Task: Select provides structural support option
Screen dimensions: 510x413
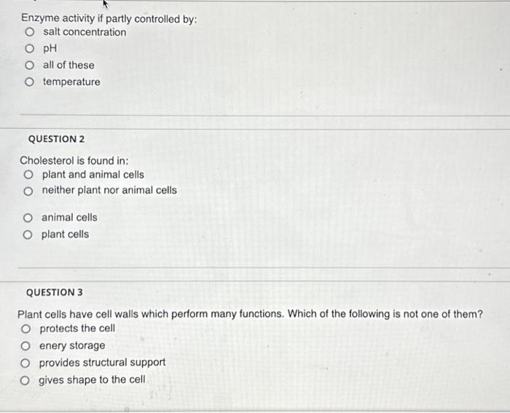Action: 25,363
